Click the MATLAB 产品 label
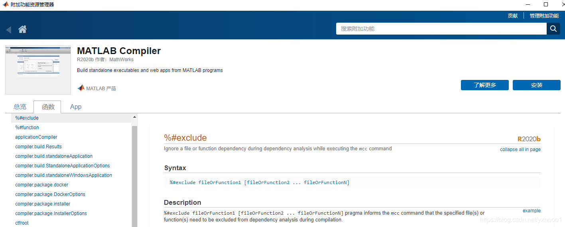The width and height of the screenshot is (565, 227). [101, 88]
